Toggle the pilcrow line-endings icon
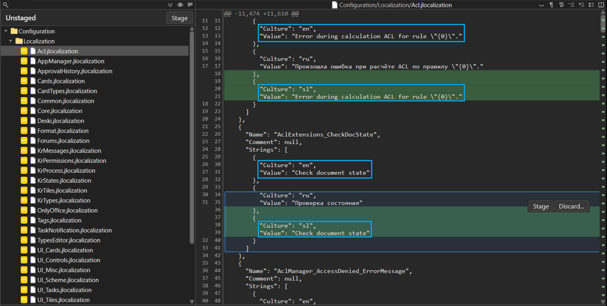607x306 pixels. [x=551, y=5]
